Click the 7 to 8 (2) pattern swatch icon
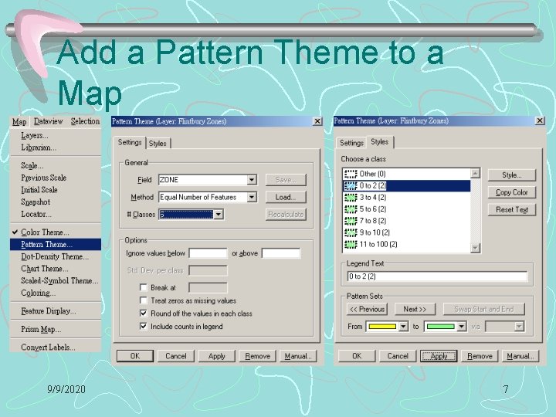 click(x=351, y=221)
